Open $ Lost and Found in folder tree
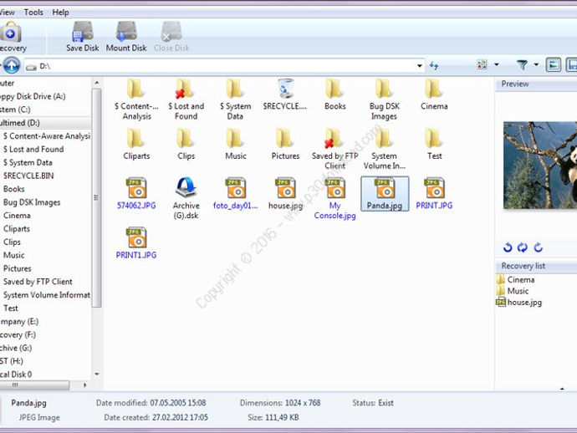 coord(33,150)
